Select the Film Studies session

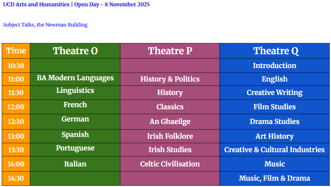pyautogui.click(x=274, y=107)
